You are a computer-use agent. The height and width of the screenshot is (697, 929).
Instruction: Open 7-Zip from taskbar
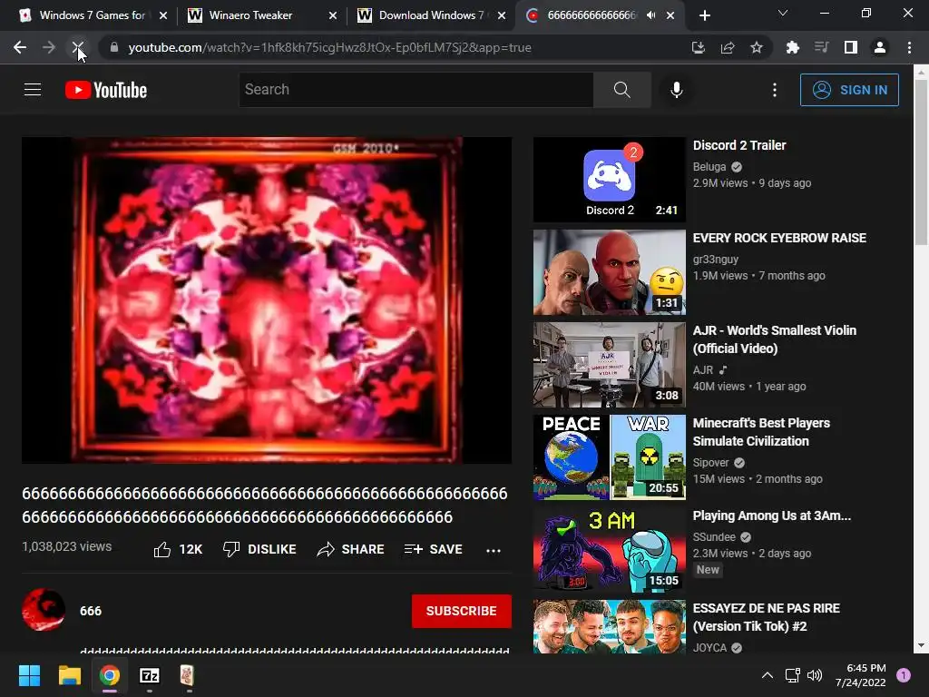coord(150,675)
